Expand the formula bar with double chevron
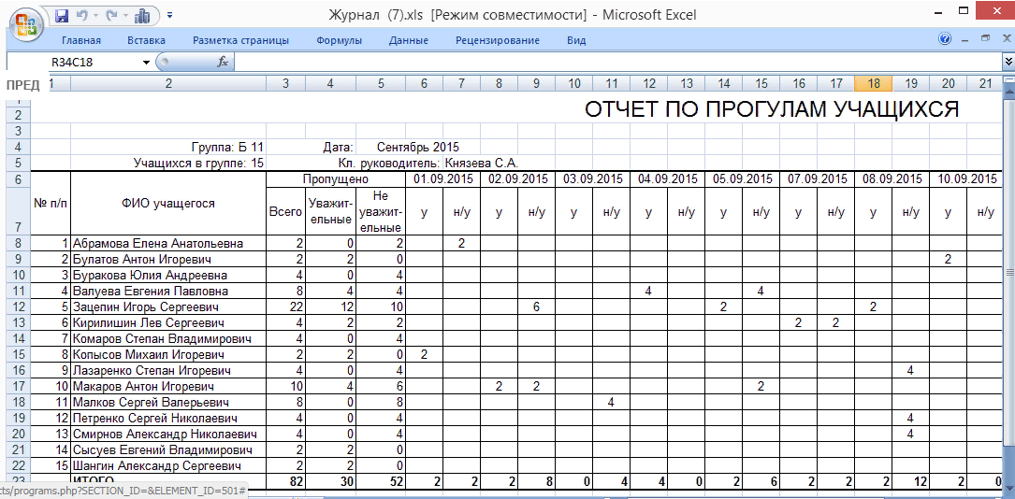The image size is (1015, 499). click(x=1008, y=62)
